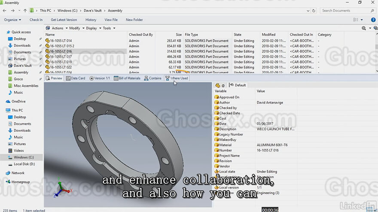The height and width of the screenshot is (212, 378).
Task: Open the recent locations dropdown arrow
Action: coord(19,11)
